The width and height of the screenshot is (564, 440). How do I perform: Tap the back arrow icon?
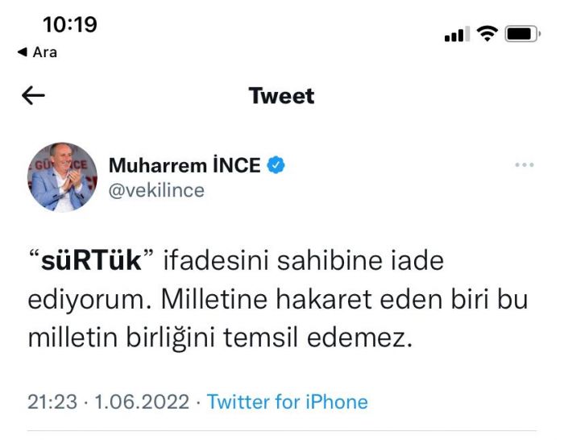coord(33,96)
